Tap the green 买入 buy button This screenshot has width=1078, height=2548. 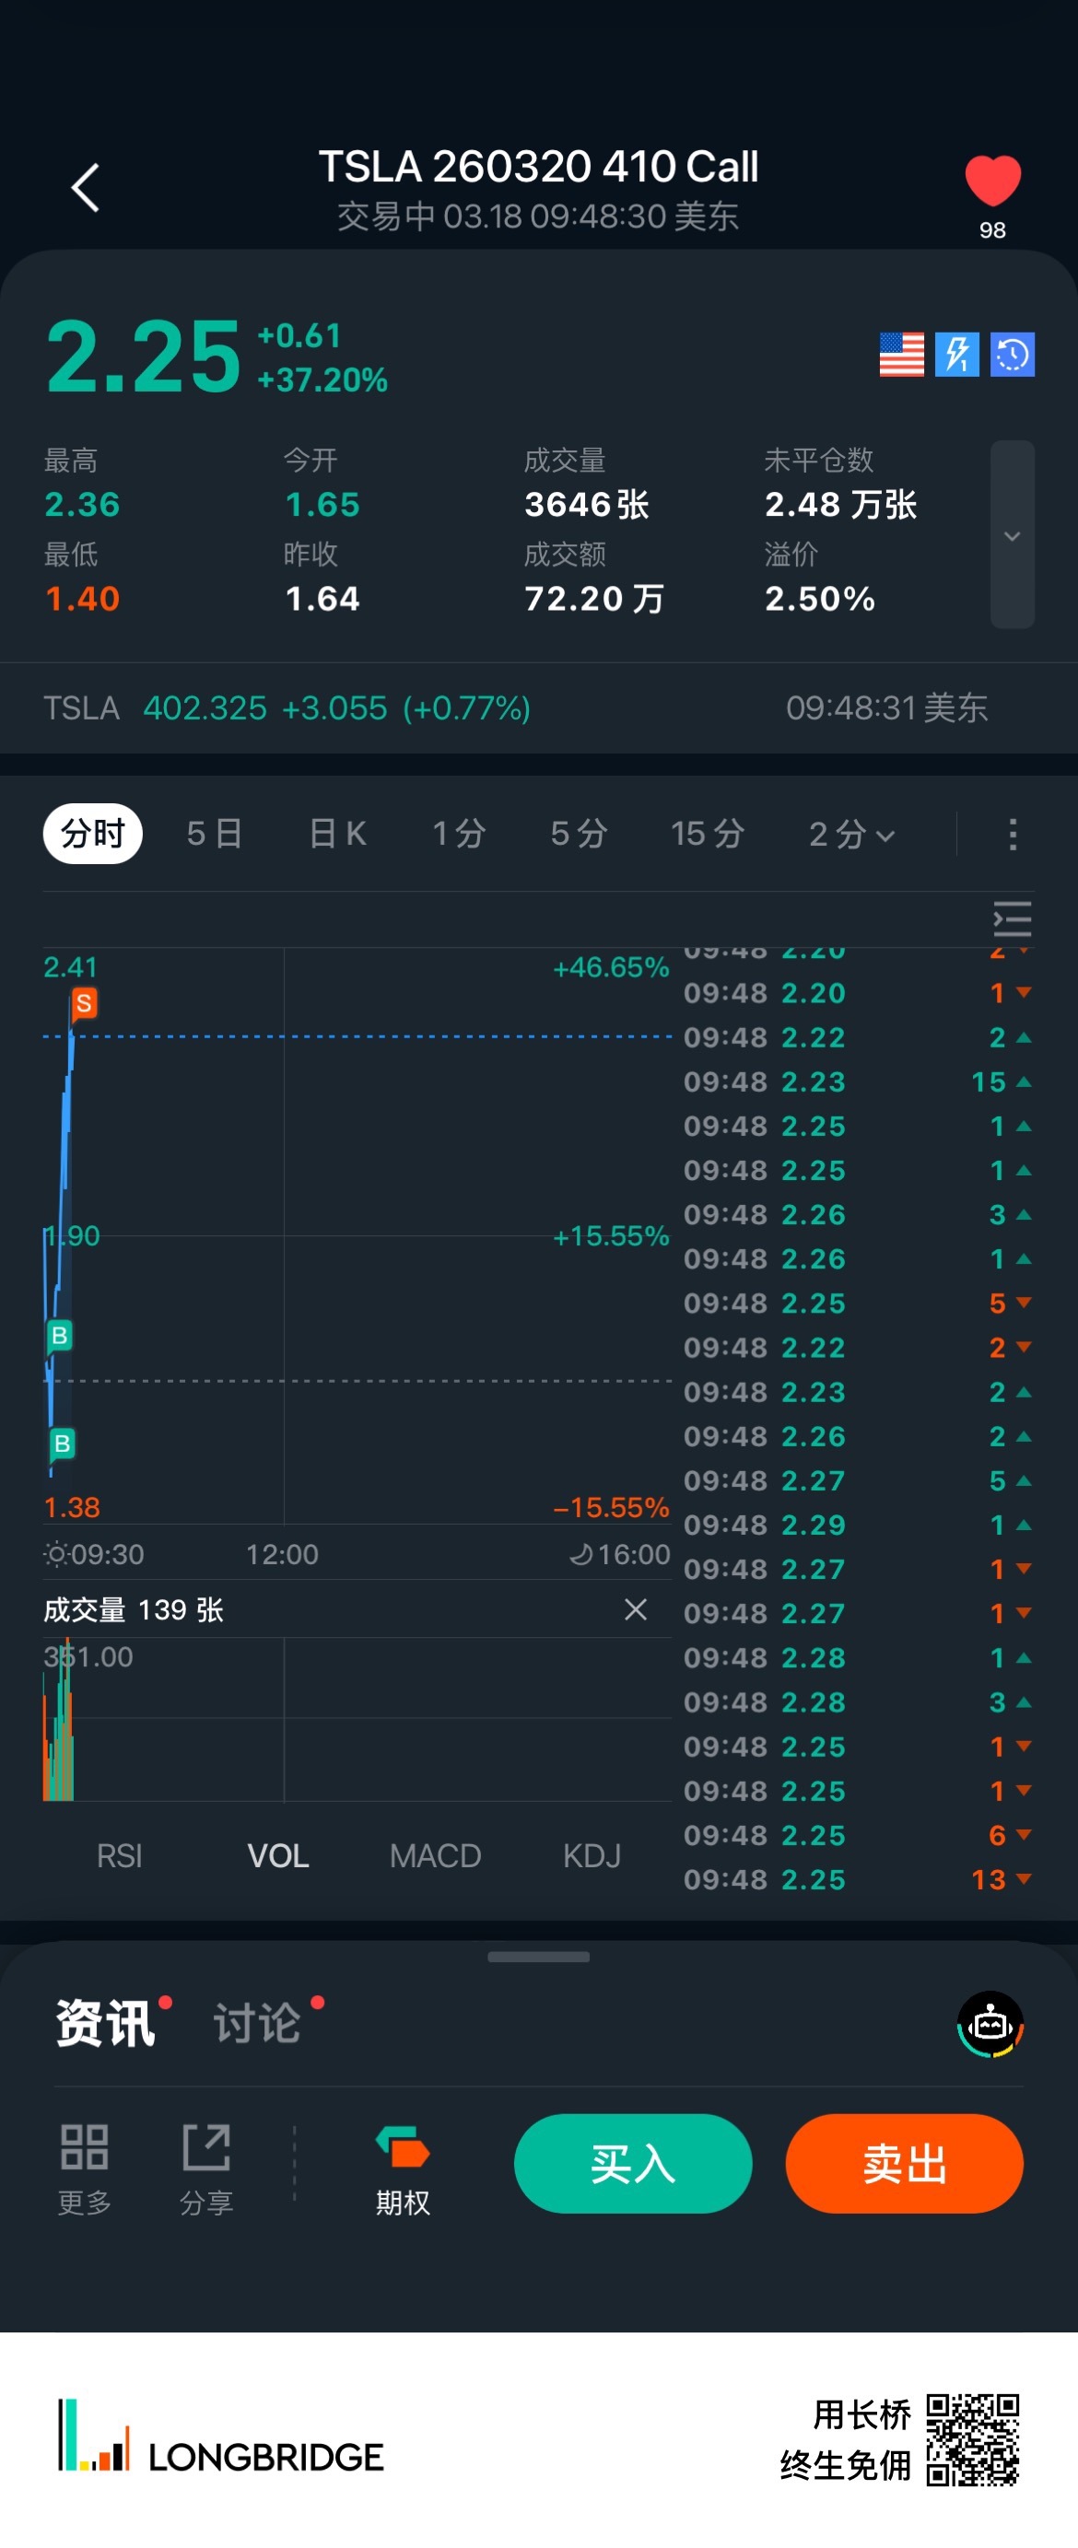point(633,2163)
